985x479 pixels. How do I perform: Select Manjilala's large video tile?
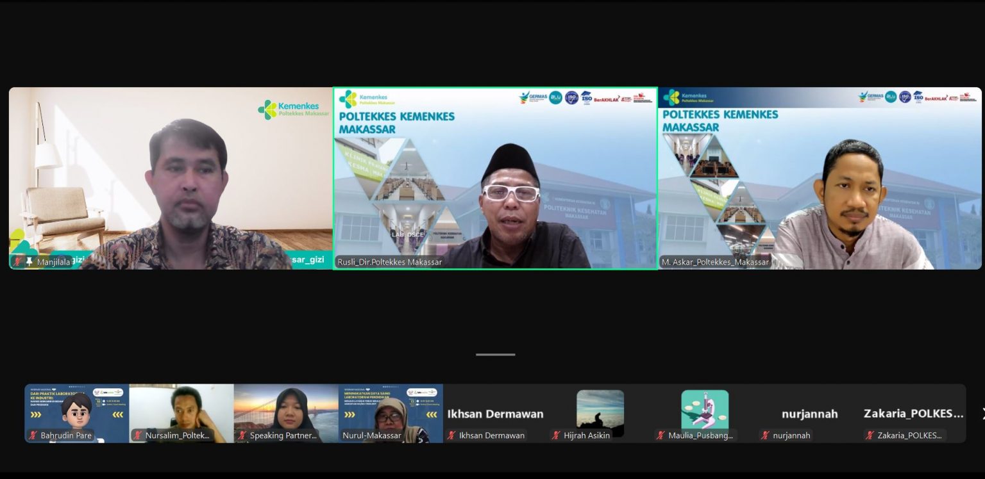[171, 178]
